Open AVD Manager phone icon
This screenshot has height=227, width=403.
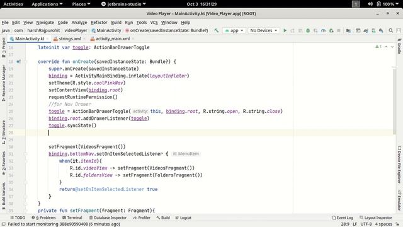(373, 30)
